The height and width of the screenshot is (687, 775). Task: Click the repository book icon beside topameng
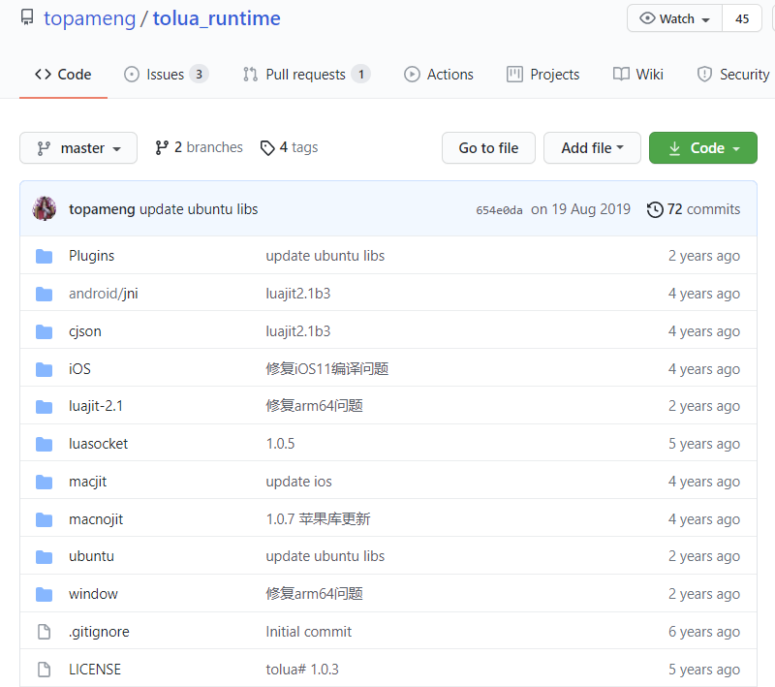point(27,16)
